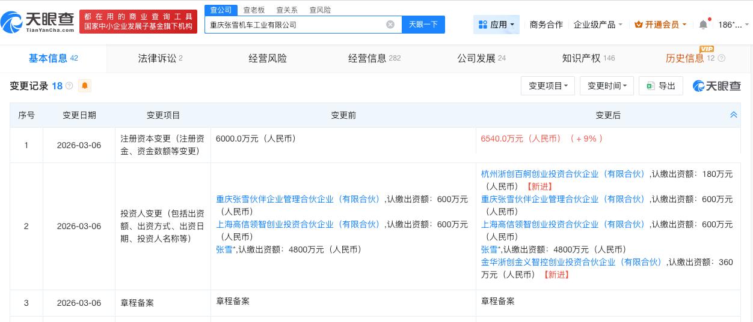The height and width of the screenshot is (322, 753).
Task: Open the 应用 dropdown menu
Action: [x=496, y=25]
